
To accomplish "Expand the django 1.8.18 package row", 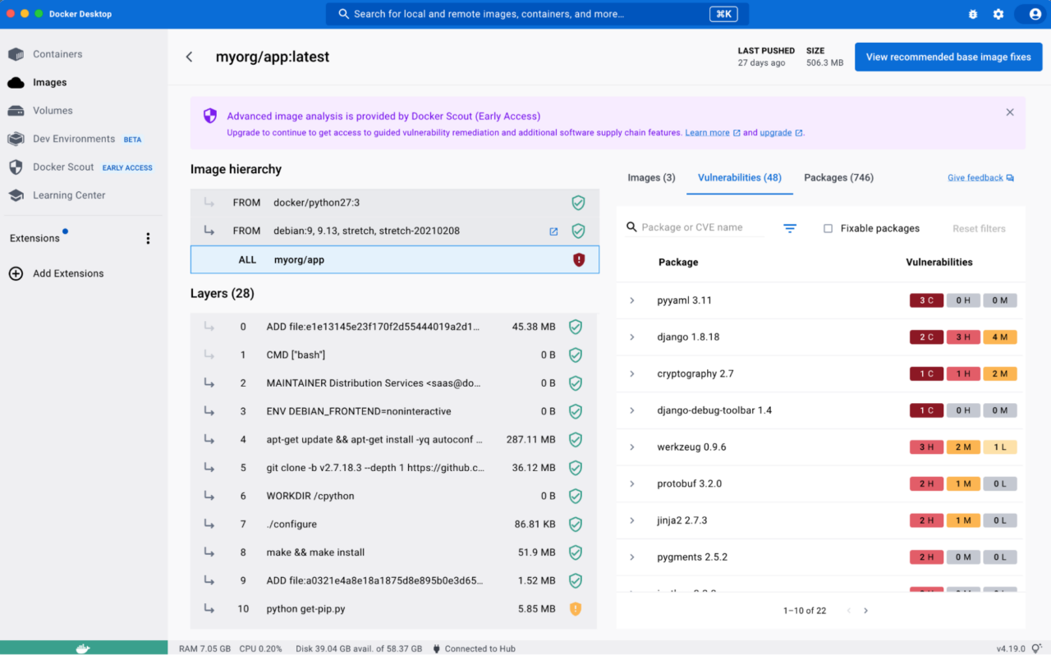I will [x=631, y=337].
